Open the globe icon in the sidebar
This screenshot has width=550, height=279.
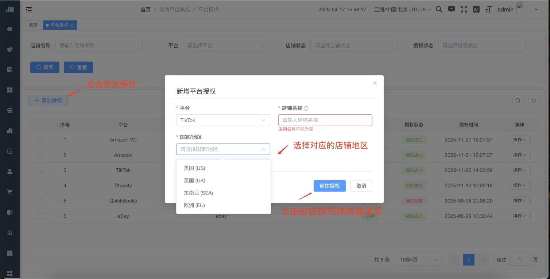click(x=10, y=49)
